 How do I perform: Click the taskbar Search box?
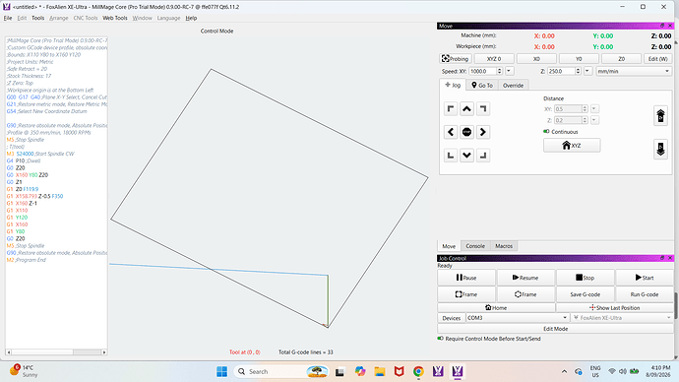click(280, 371)
